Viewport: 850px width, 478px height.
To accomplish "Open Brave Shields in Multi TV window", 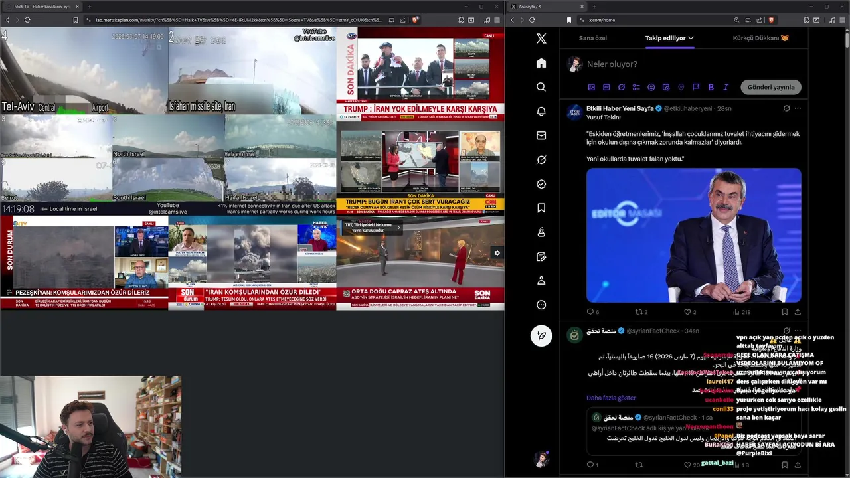I will pos(415,20).
